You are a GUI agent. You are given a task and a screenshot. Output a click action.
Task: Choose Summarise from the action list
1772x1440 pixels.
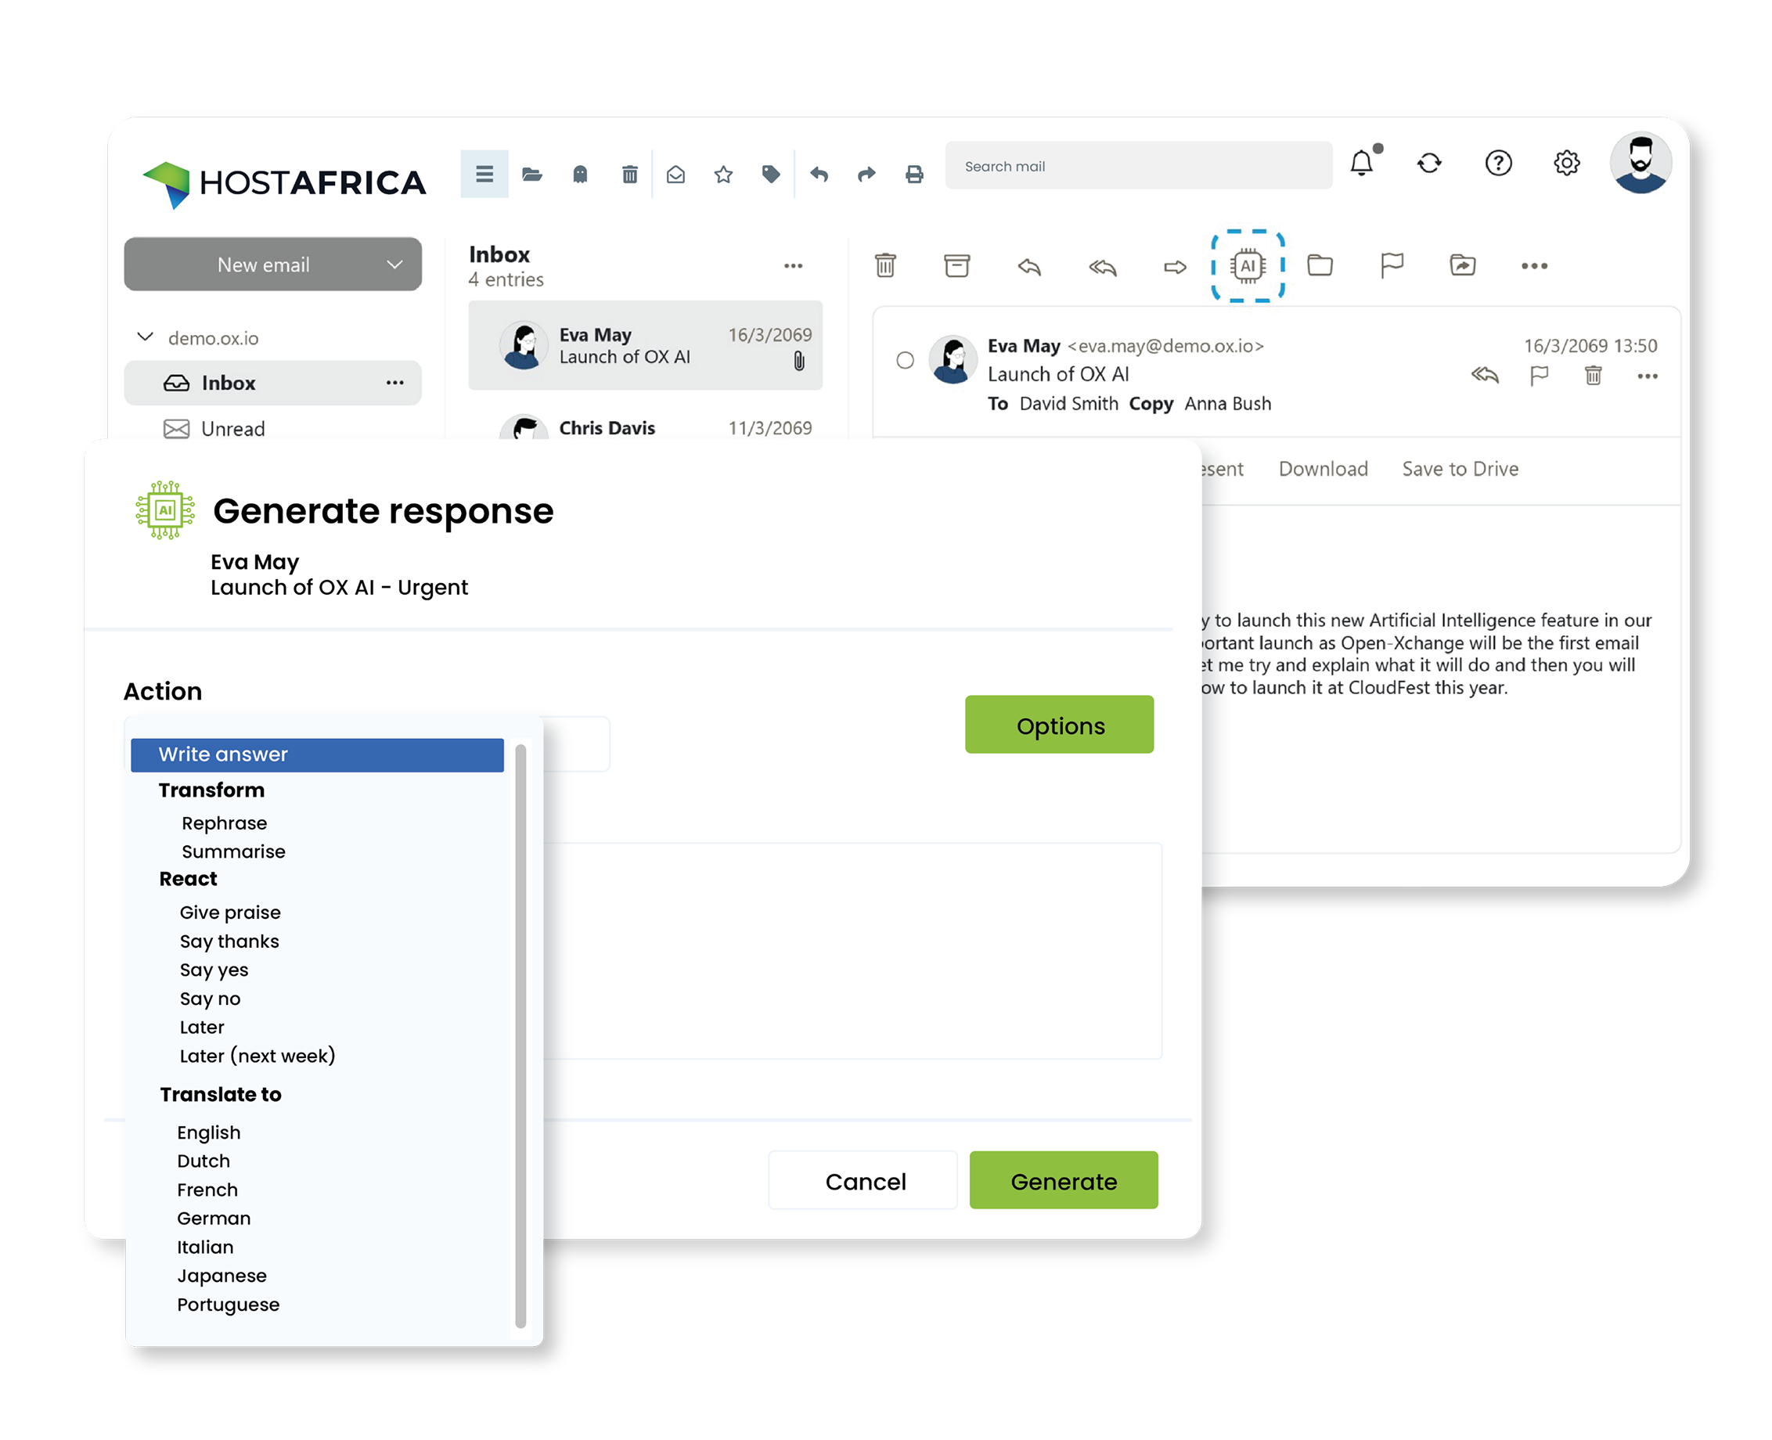click(x=233, y=852)
